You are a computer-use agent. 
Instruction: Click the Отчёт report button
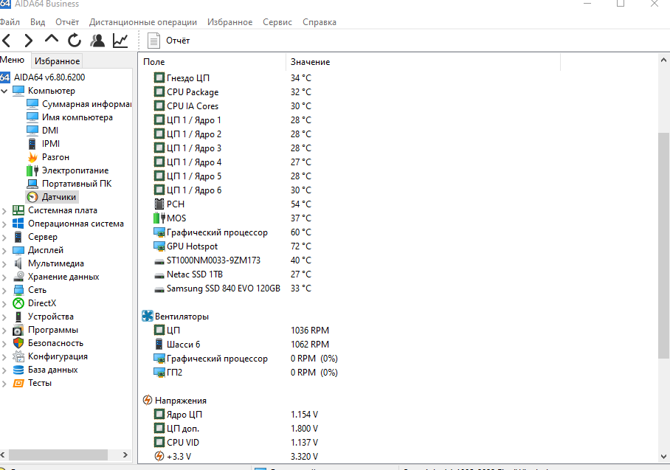click(168, 41)
